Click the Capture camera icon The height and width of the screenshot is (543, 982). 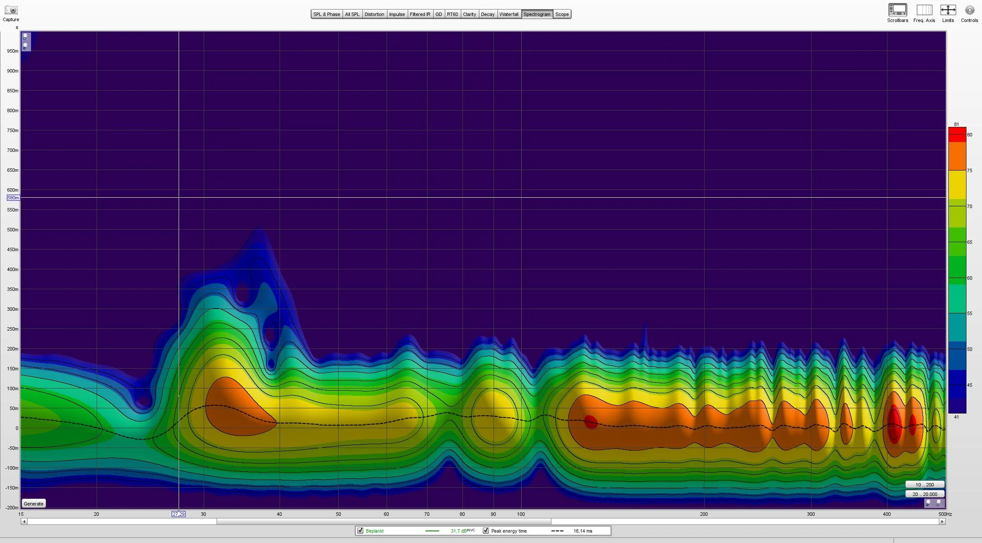pyautogui.click(x=11, y=10)
